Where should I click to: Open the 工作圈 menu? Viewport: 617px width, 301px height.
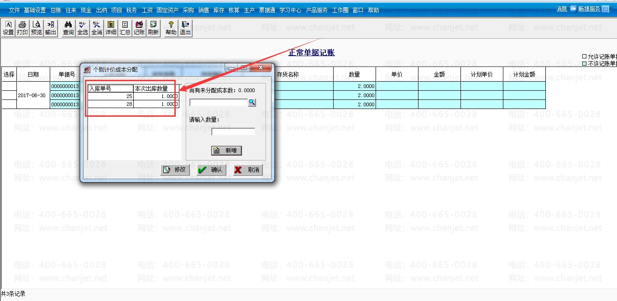[x=340, y=10]
